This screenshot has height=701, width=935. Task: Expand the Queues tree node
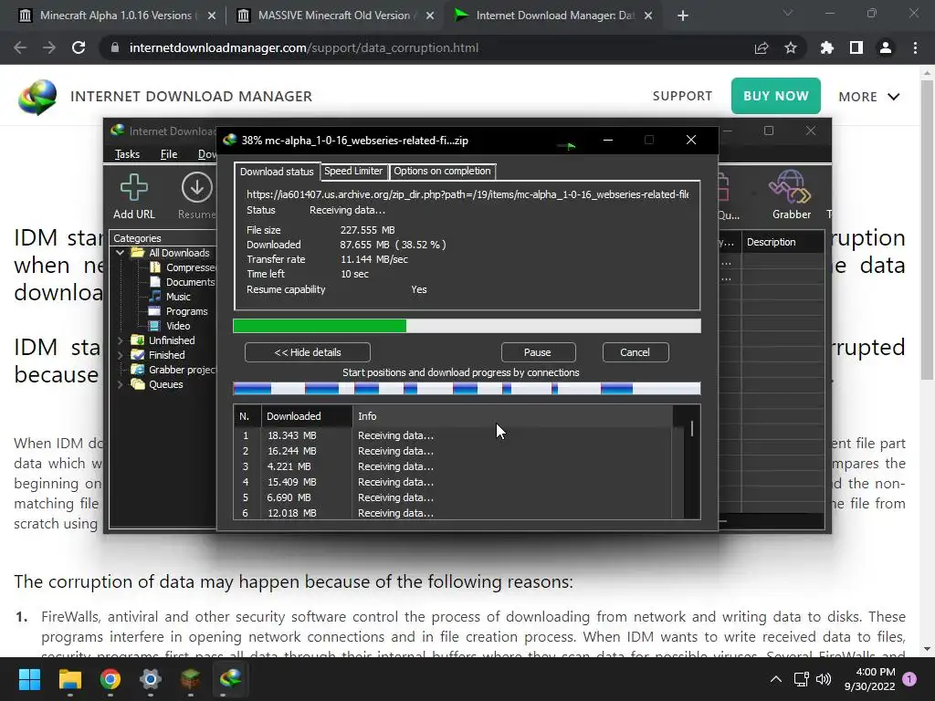click(x=121, y=384)
